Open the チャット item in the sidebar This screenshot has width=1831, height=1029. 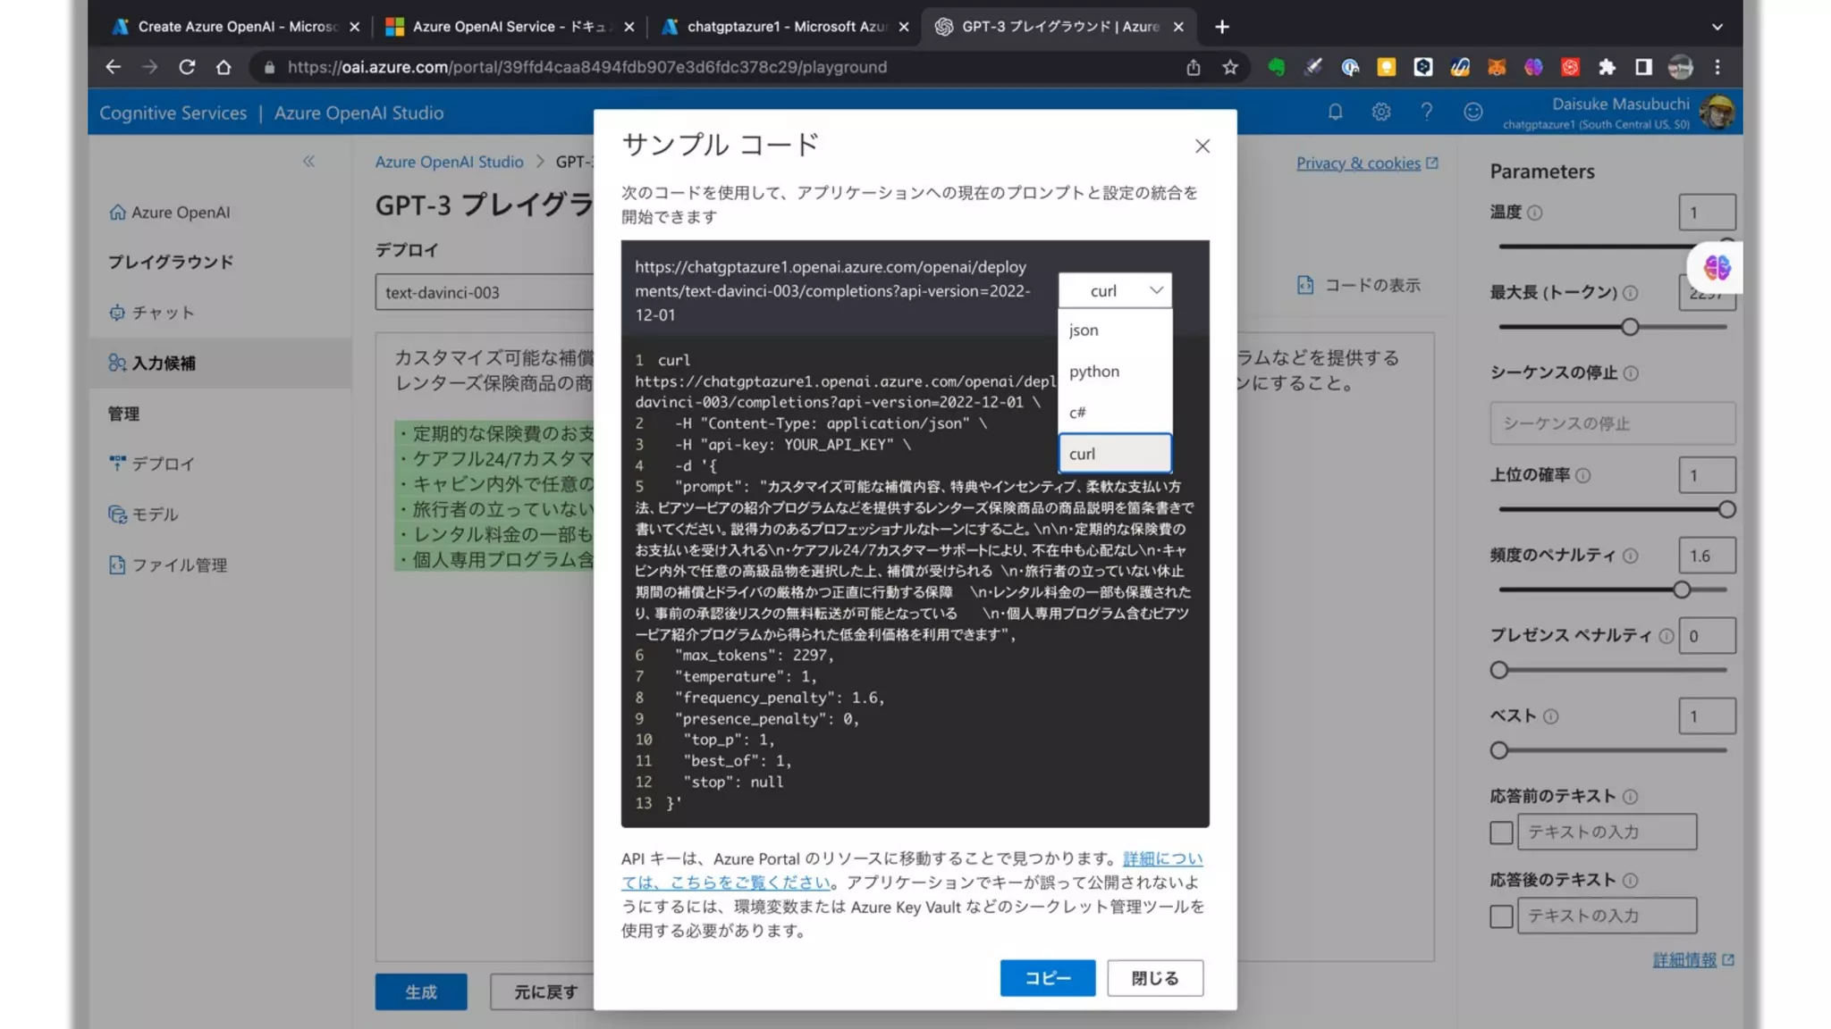coord(163,313)
